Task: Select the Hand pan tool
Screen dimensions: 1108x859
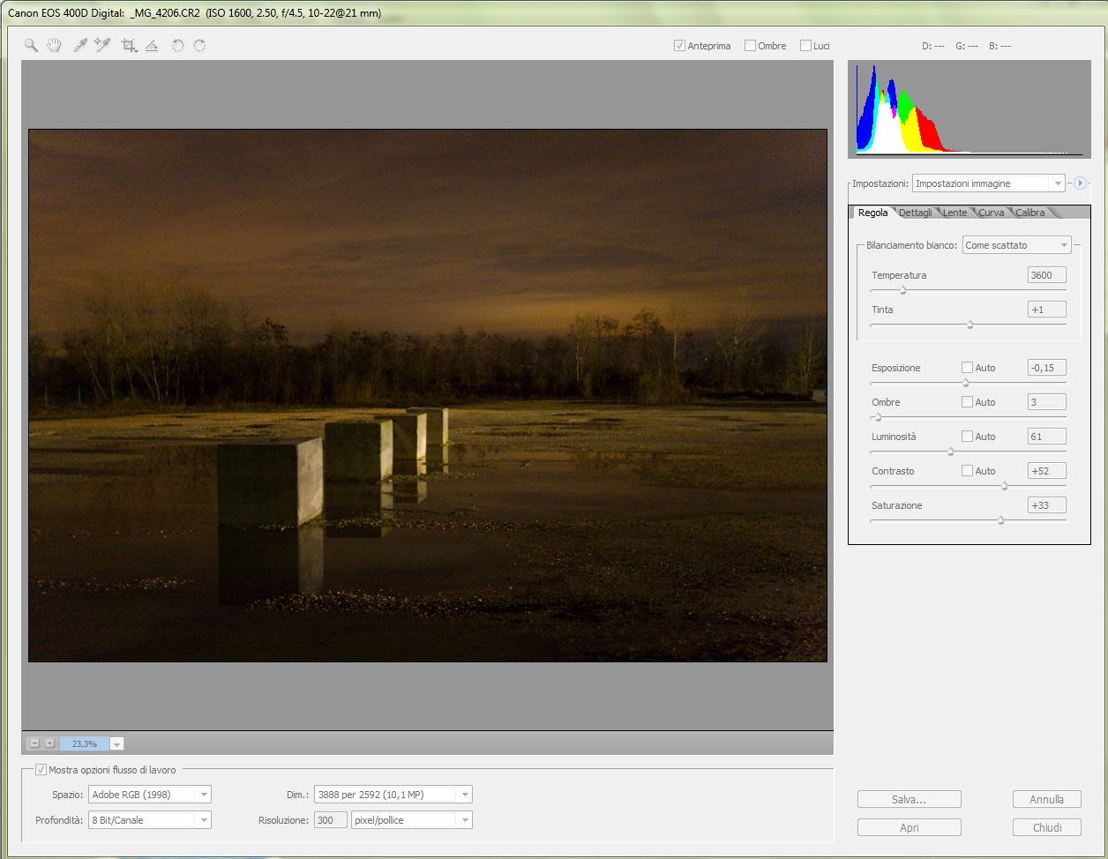Action: click(x=54, y=46)
